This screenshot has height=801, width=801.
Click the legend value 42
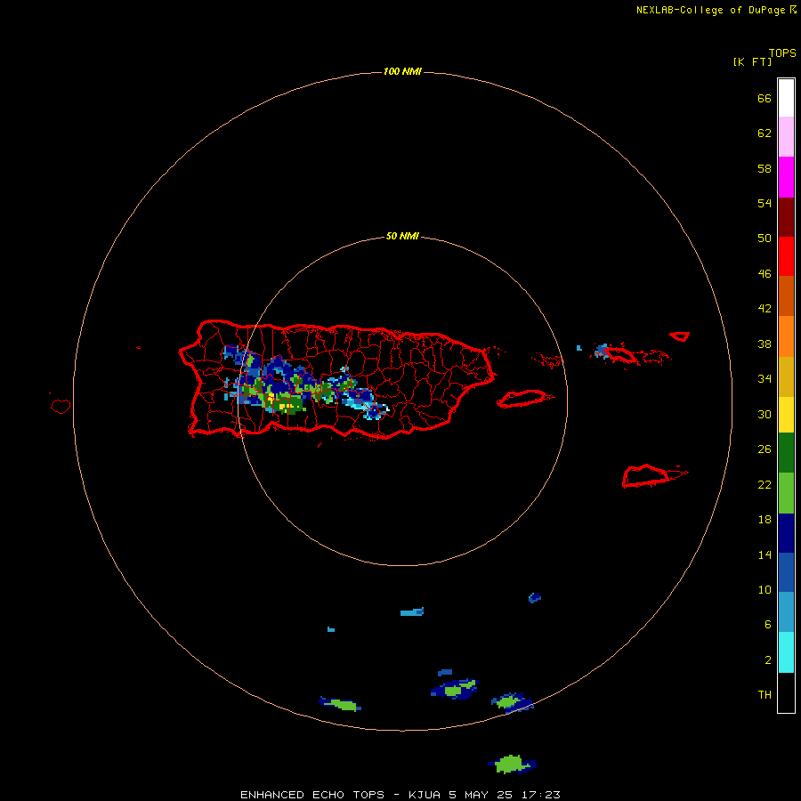[x=765, y=309]
